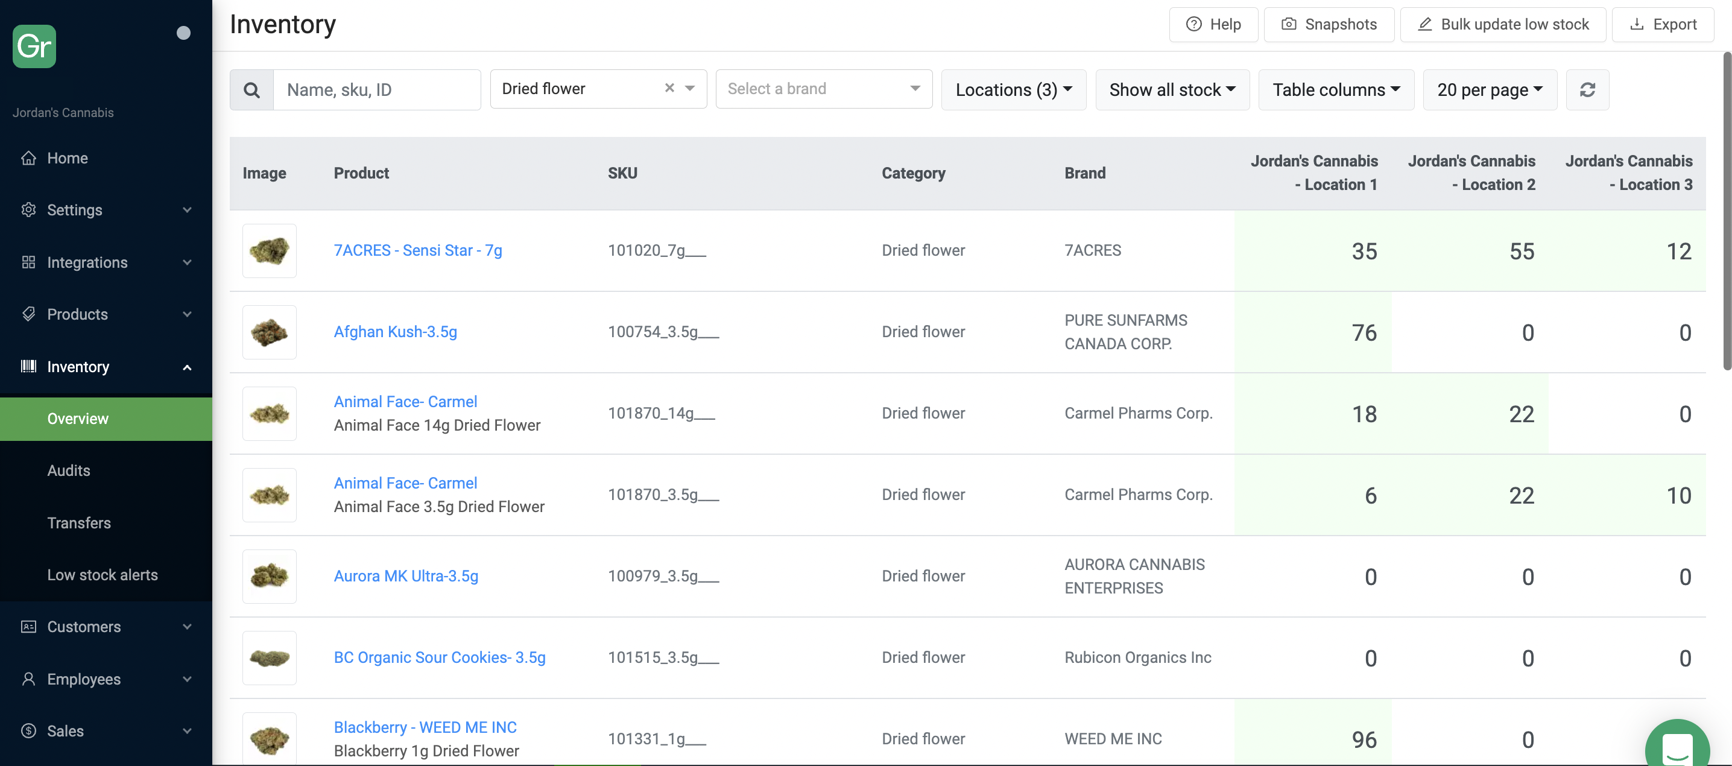Viewport: 1732px width, 766px height.
Task: Open the Dried flower category dropdown
Action: point(598,89)
